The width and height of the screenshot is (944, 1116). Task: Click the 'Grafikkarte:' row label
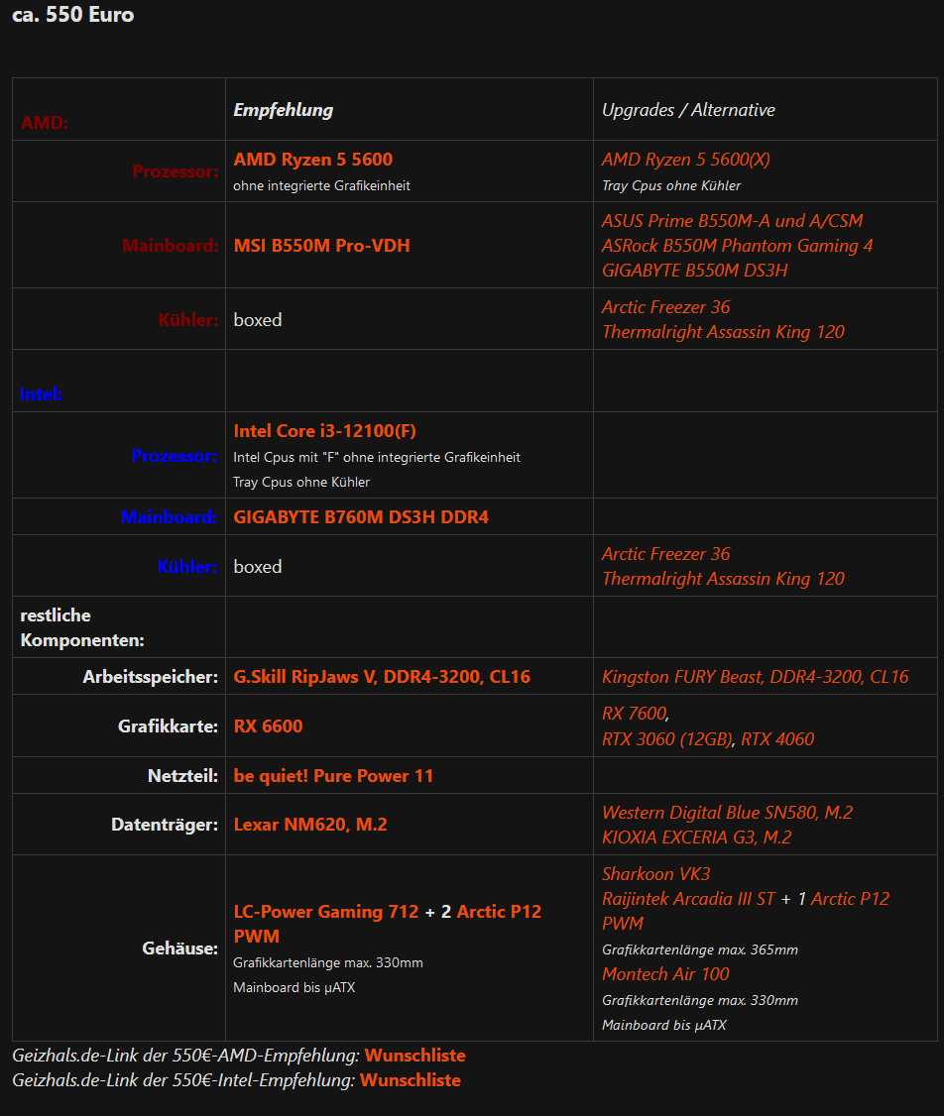point(168,725)
